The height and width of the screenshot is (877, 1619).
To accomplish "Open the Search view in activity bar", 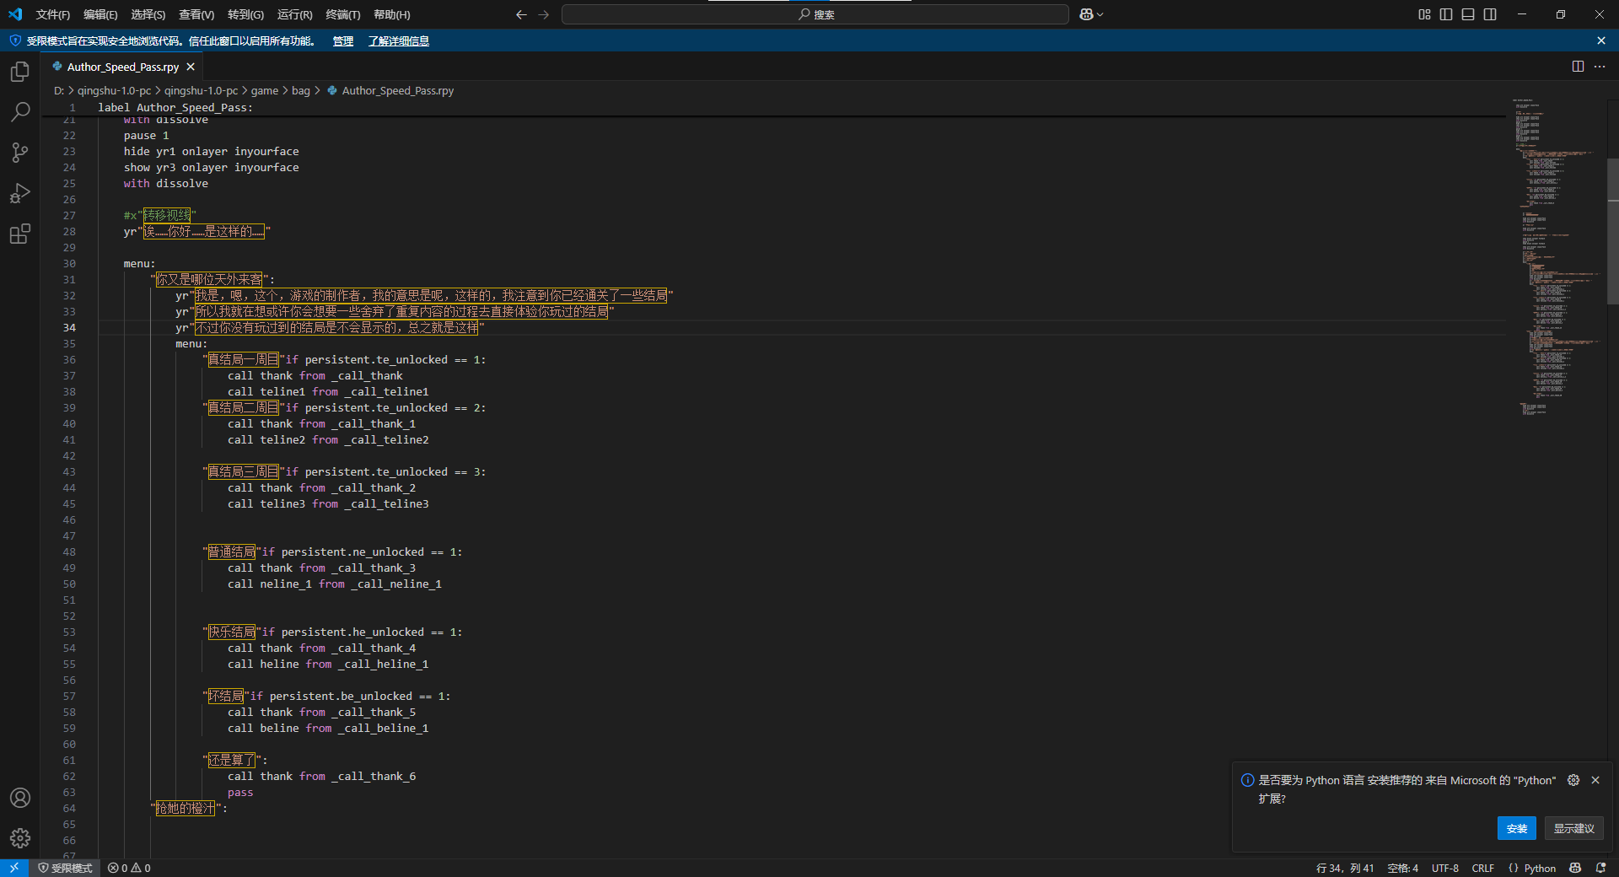I will tap(20, 112).
